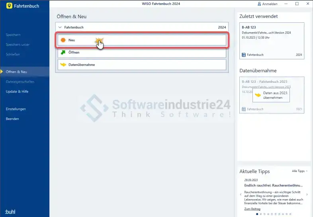Click the green arrow Öffnen icon
The width and height of the screenshot is (313, 217).
point(63,53)
